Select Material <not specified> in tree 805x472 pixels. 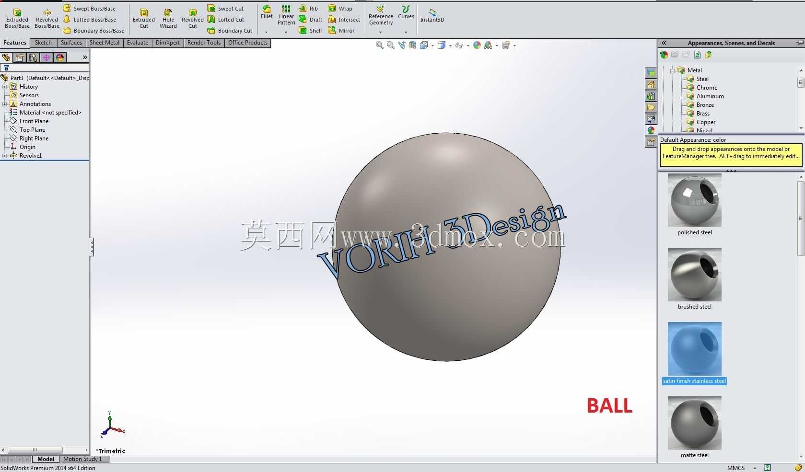point(46,113)
